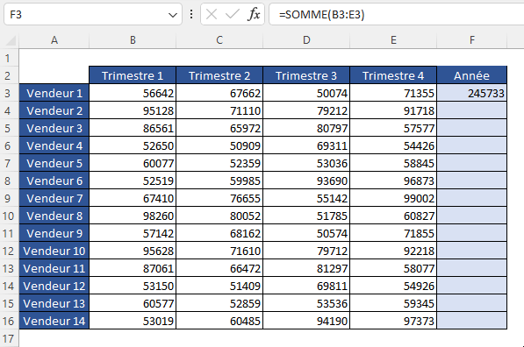
Task: Click the formula bar with =SOMME(B3:E3)
Action: (397, 14)
